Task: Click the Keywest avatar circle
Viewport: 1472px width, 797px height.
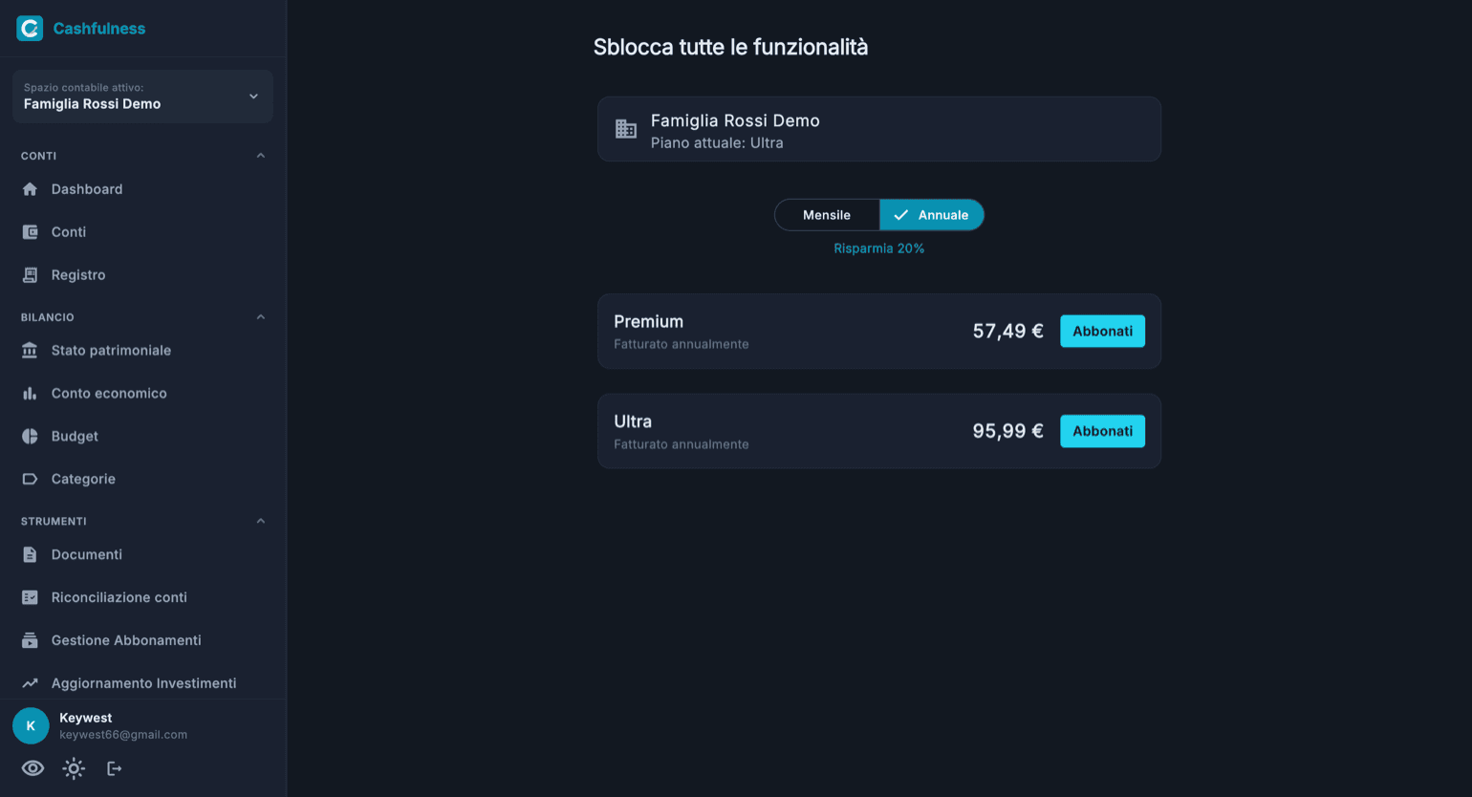Action: point(31,726)
